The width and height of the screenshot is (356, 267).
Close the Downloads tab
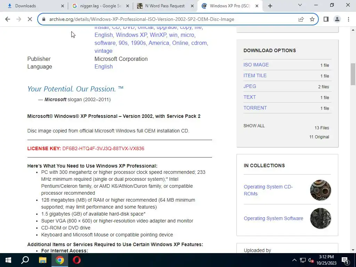(63, 6)
